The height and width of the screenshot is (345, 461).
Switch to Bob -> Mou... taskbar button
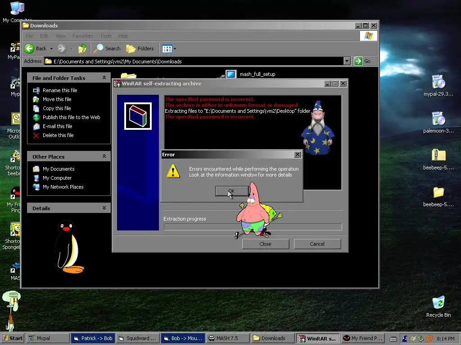click(183, 338)
